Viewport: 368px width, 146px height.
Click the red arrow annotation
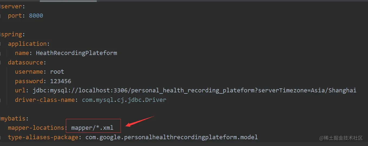tap(140, 122)
